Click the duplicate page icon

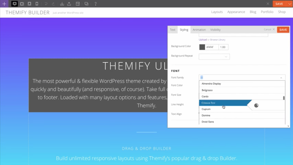(86, 4)
